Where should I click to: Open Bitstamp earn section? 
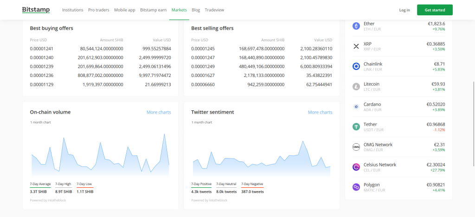[153, 10]
